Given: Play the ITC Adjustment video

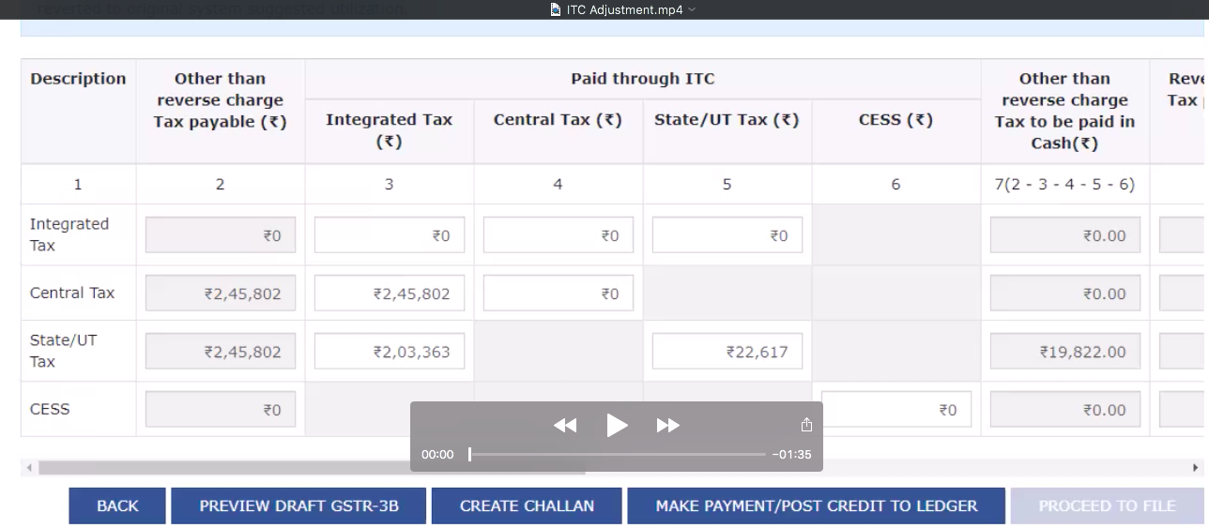Looking at the screenshot, I should 617,425.
